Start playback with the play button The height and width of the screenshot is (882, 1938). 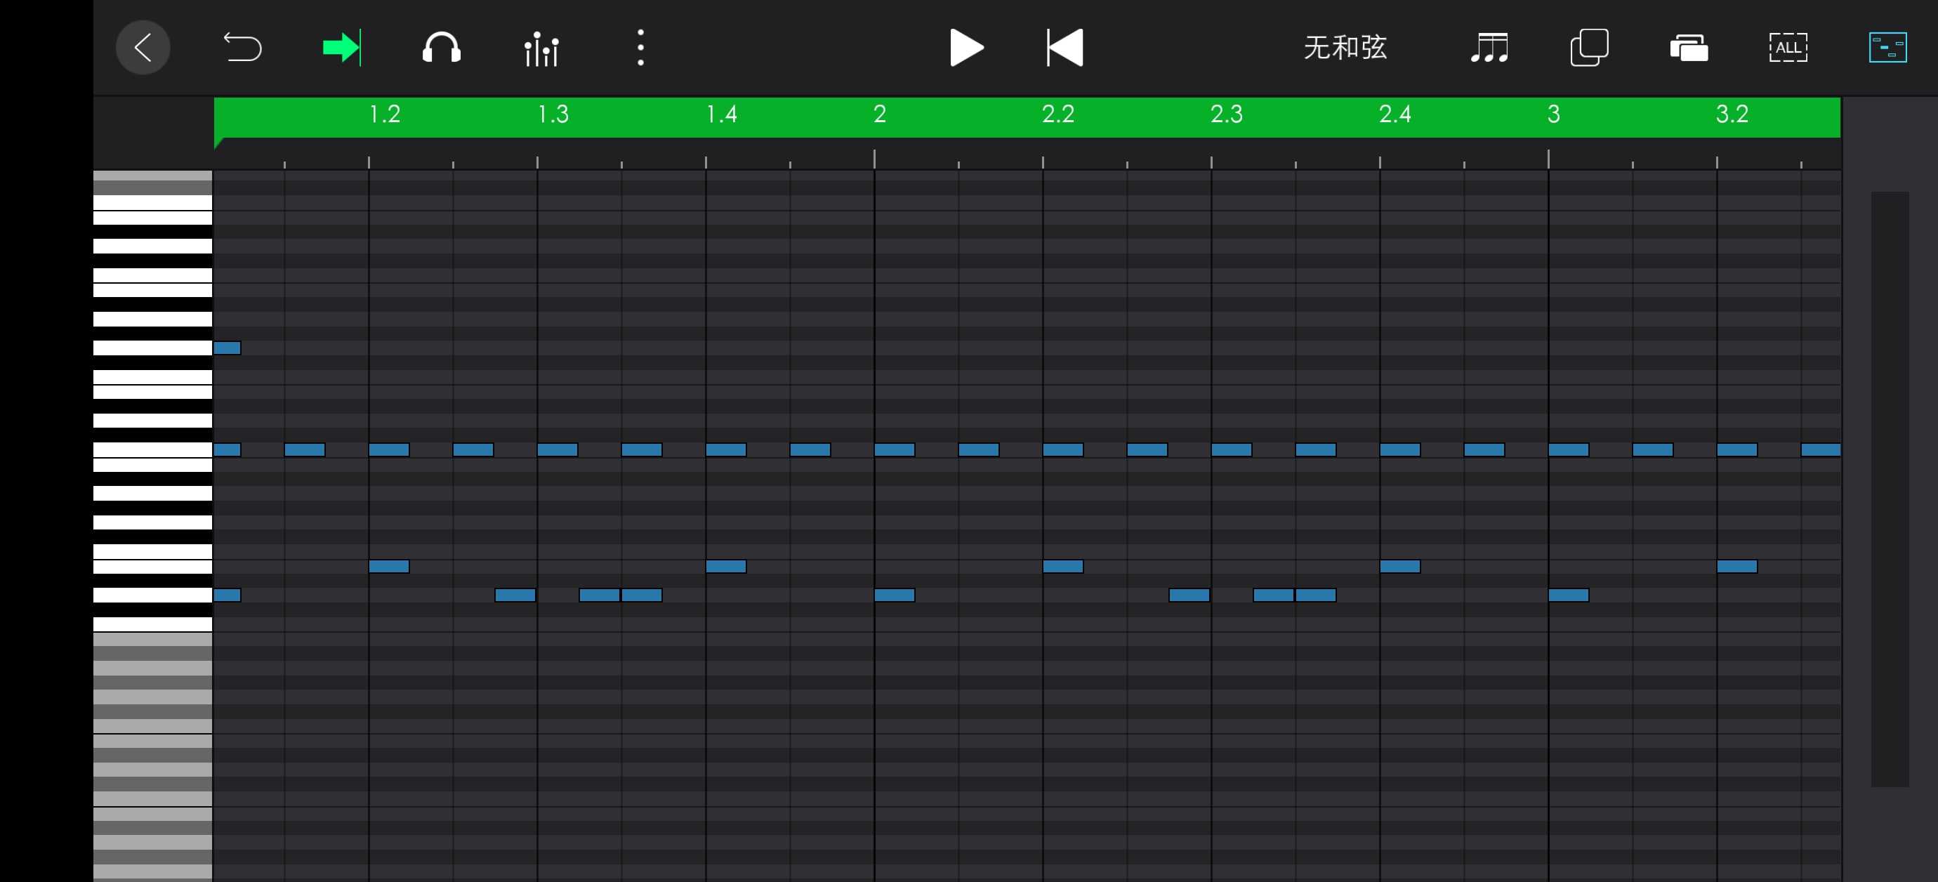966,48
